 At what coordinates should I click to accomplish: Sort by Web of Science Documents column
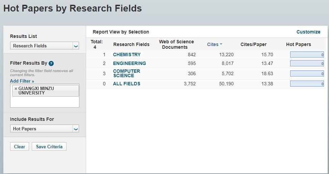point(176,44)
